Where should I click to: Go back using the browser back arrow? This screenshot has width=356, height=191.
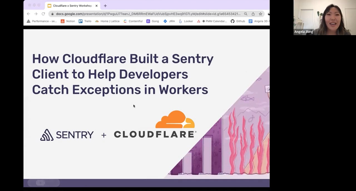click(x=28, y=14)
